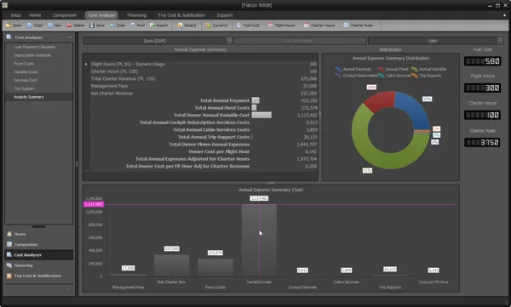Screen dimensions: 511x307
Task: Select the Cost Analyzer ribbon tab
Action: pyautogui.click(x=101, y=15)
